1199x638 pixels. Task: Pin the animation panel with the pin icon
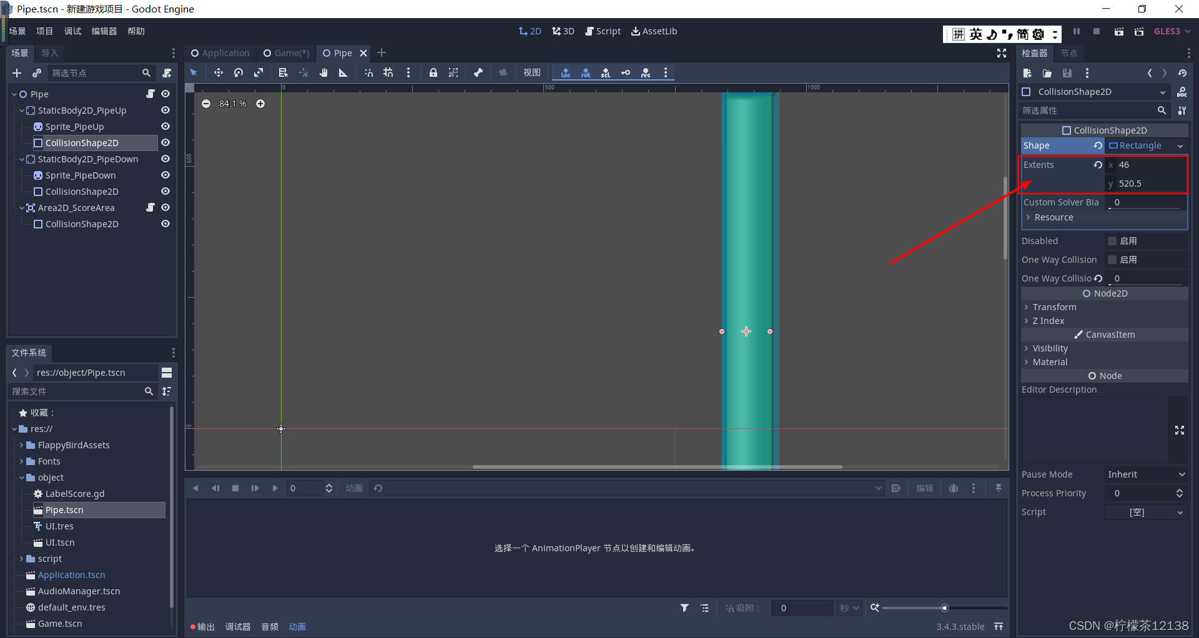click(999, 488)
